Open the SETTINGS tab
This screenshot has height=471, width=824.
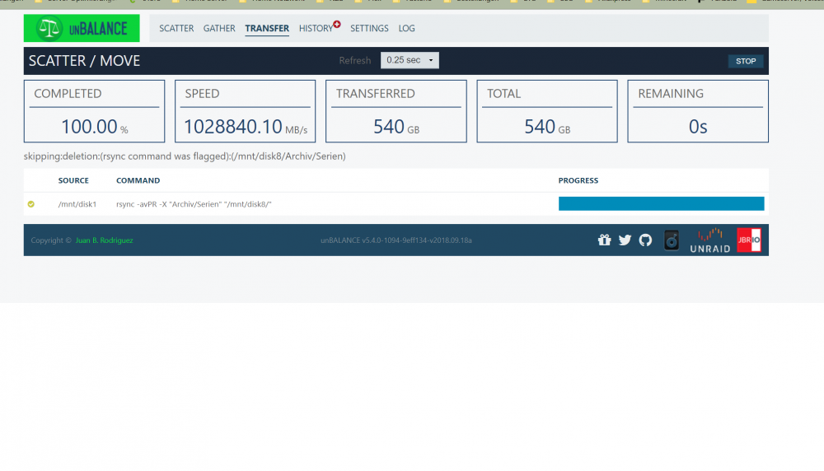point(369,28)
